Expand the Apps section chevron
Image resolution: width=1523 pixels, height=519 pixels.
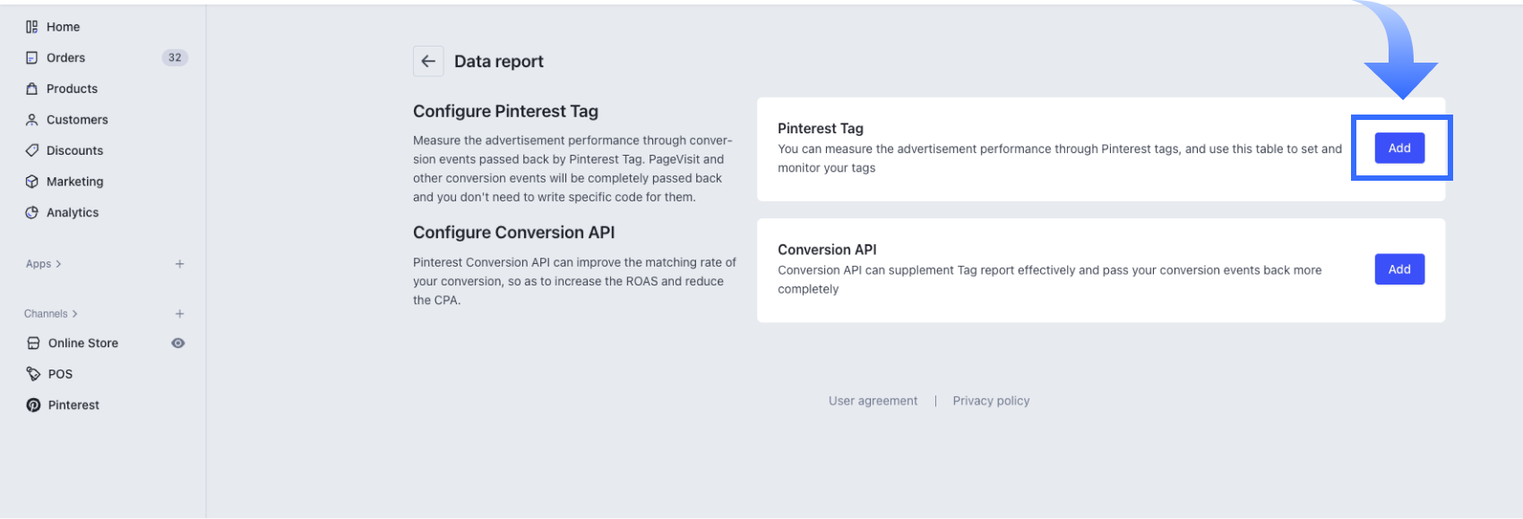click(x=58, y=264)
